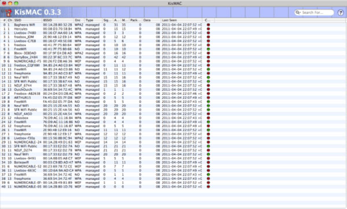Click the red status dot for Boiteawifi
The image size is (347, 209).
click(208, 162)
